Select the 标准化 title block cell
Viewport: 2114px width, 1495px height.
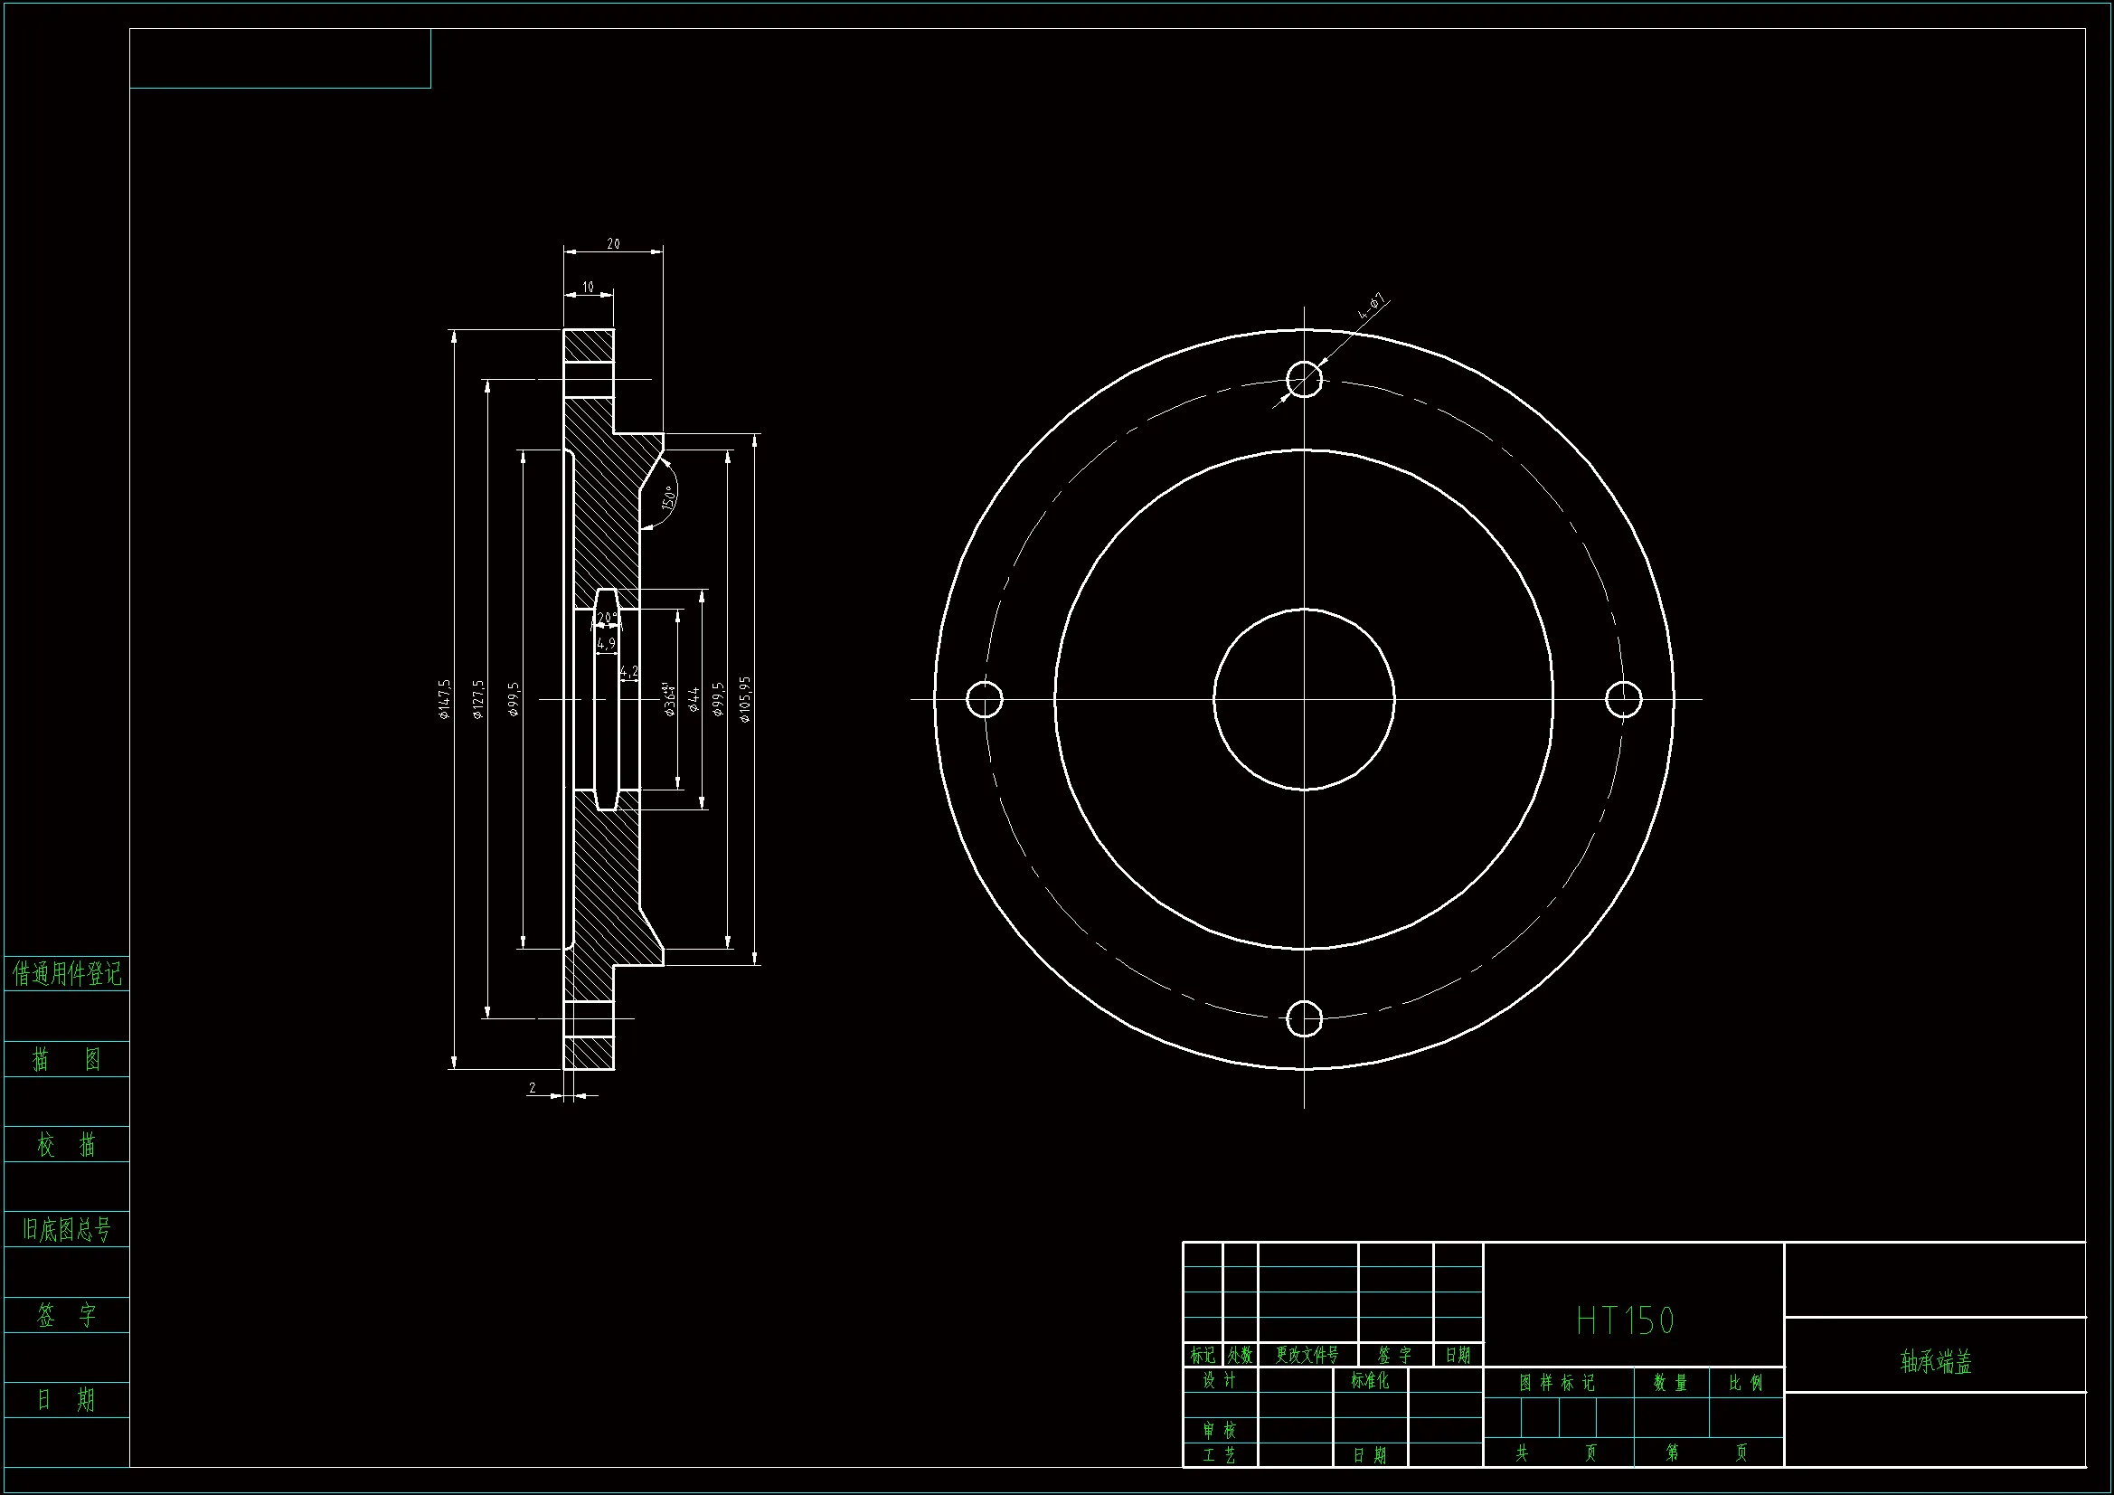[x=1370, y=1381]
